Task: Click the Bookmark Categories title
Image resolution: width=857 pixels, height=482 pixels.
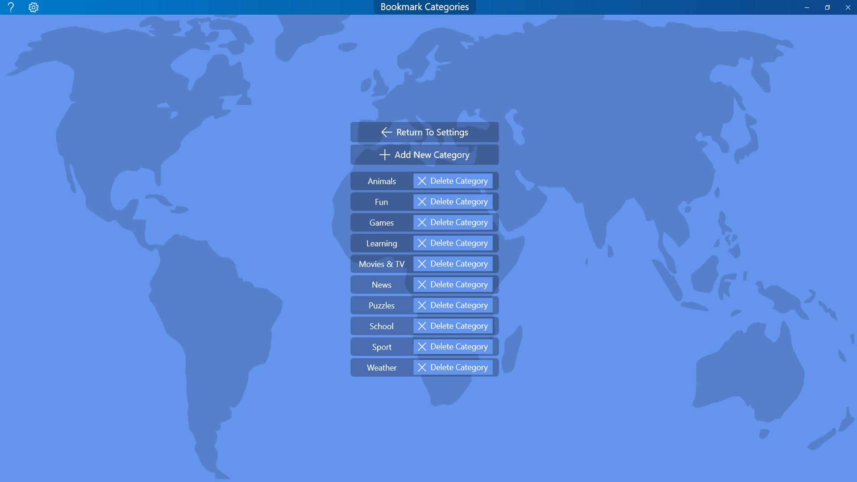Action: pyautogui.click(x=424, y=7)
